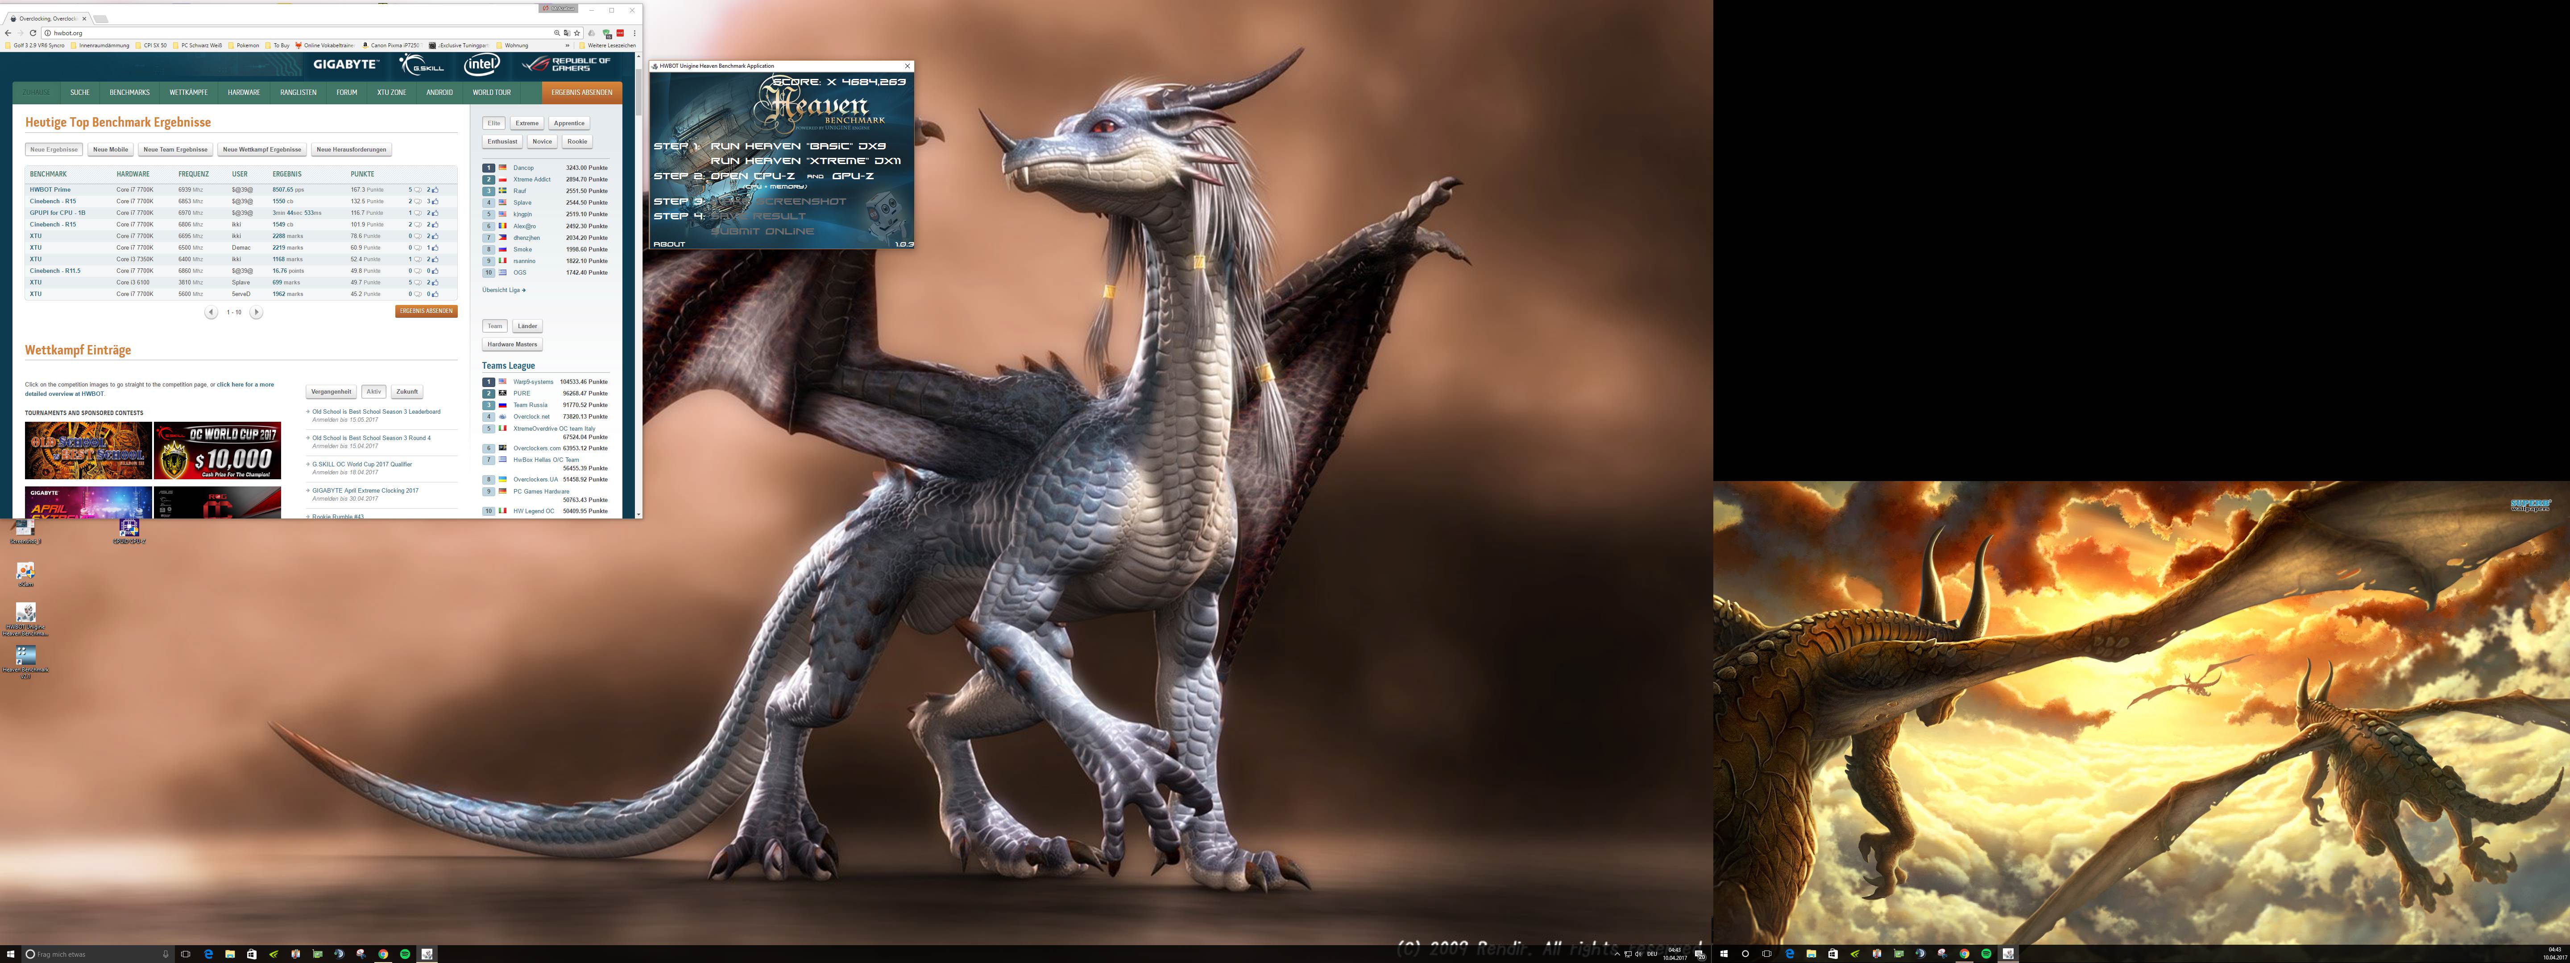This screenshot has width=2570, height=963.
Task: Open Task View on the taskbar
Action: point(186,954)
